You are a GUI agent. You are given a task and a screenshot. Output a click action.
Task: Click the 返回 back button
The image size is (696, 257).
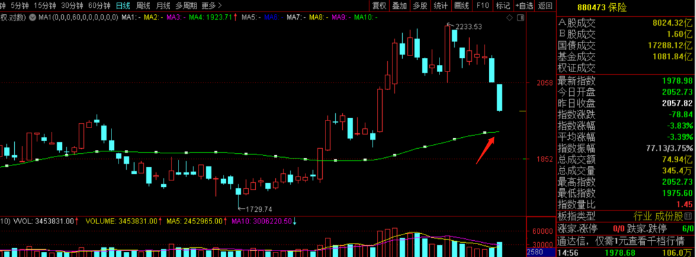(x=545, y=6)
